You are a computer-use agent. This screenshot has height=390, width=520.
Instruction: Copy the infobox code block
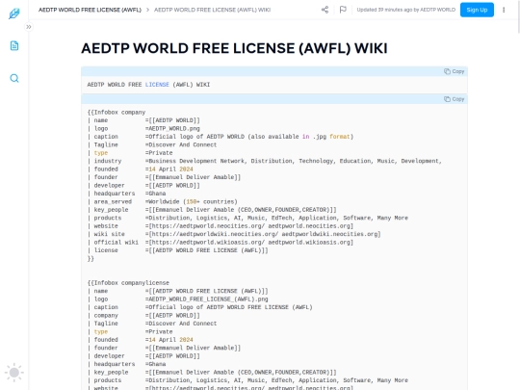tap(454, 99)
